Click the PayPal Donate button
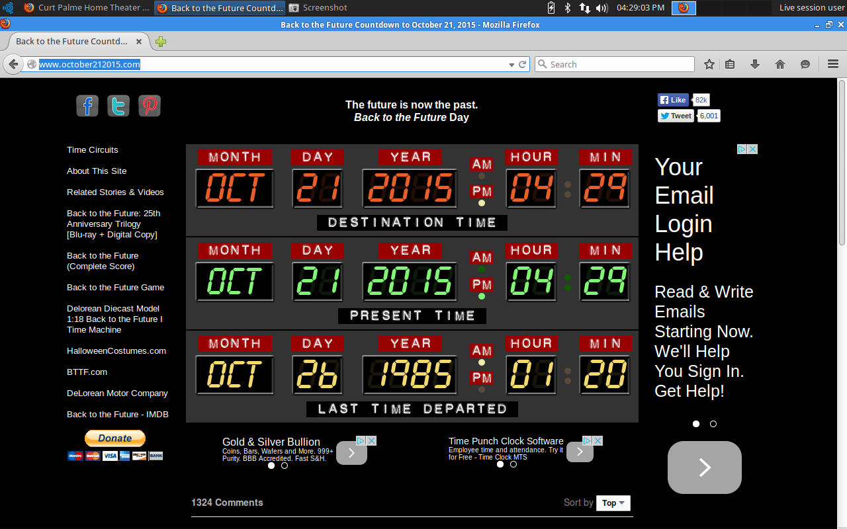Image resolution: width=847 pixels, height=529 pixels. point(115,438)
